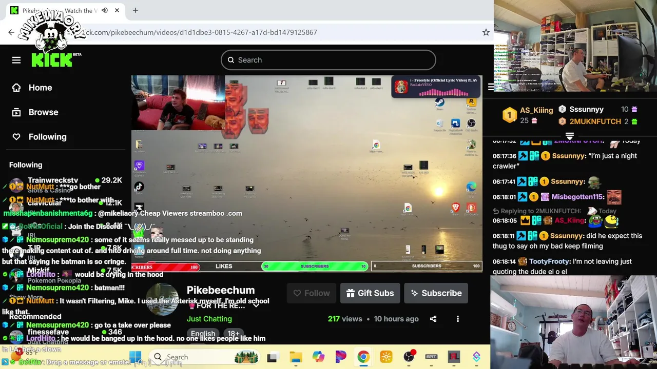The width and height of the screenshot is (657, 369).
Task: Open the purple P app on taskbar
Action: point(341,357)
